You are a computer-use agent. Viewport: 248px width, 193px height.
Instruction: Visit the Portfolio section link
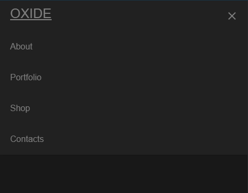tap(26, 77)
